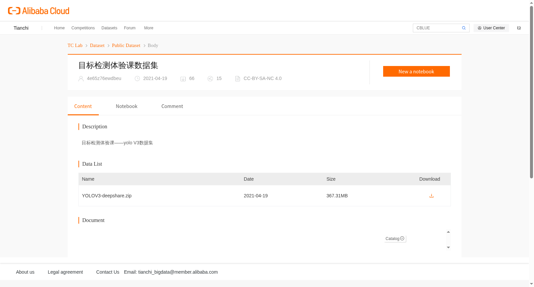Image resolution: width=534 pixels, height=287 pixels.
Task: Click the dataset title 目标检测体验课数据集
Action: [x=118, y=65]
